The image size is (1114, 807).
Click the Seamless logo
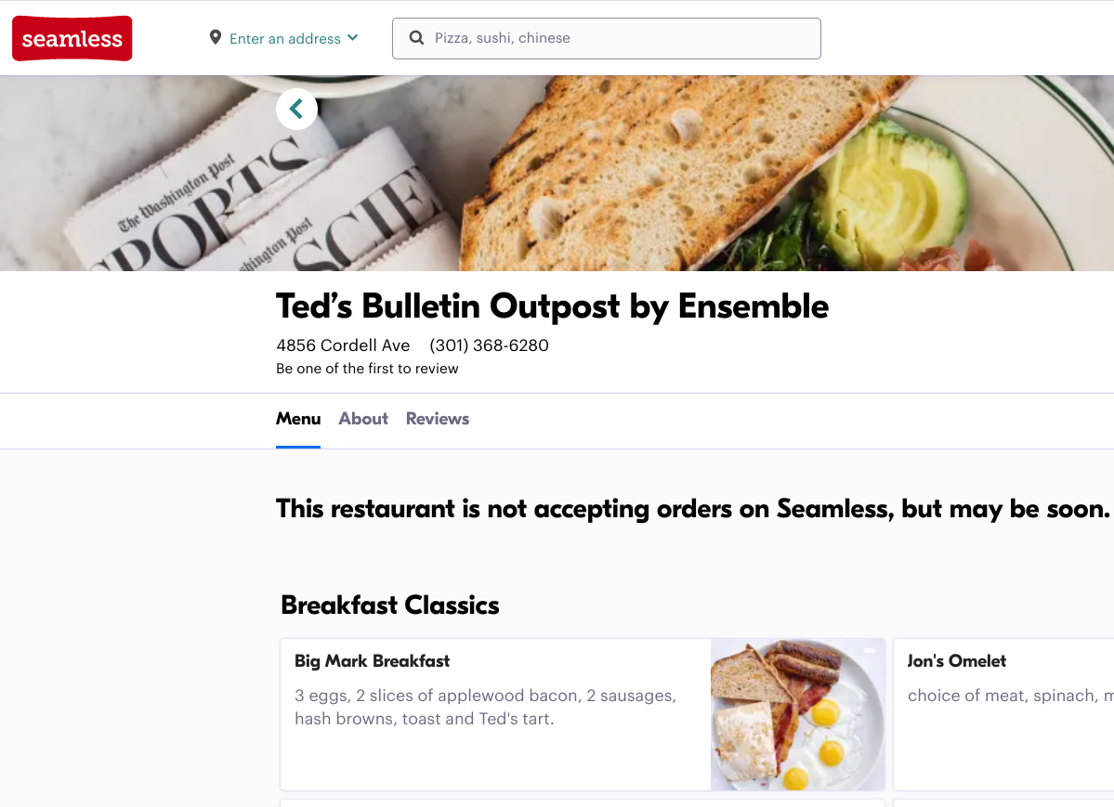click(72, 38)
